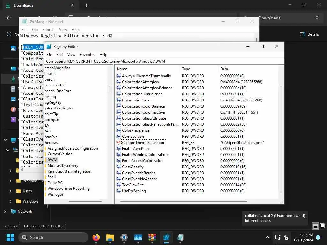327x245 pixels.
Task: Click the ColorizationGlassReflectionInten... value name
Action: pos(151,124)
